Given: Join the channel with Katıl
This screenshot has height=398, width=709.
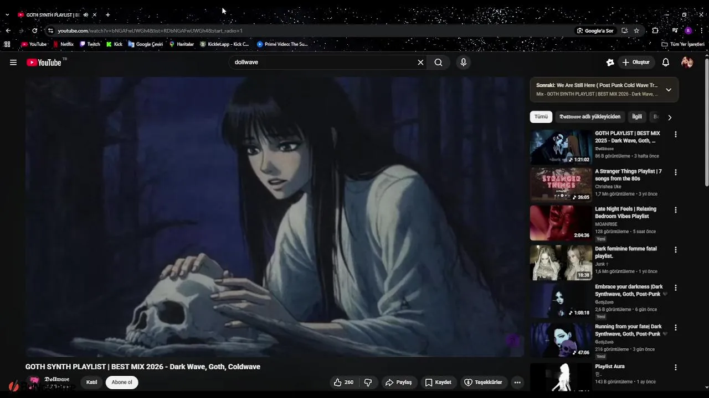Looking at the screenshot, I should tap(91, 382).
